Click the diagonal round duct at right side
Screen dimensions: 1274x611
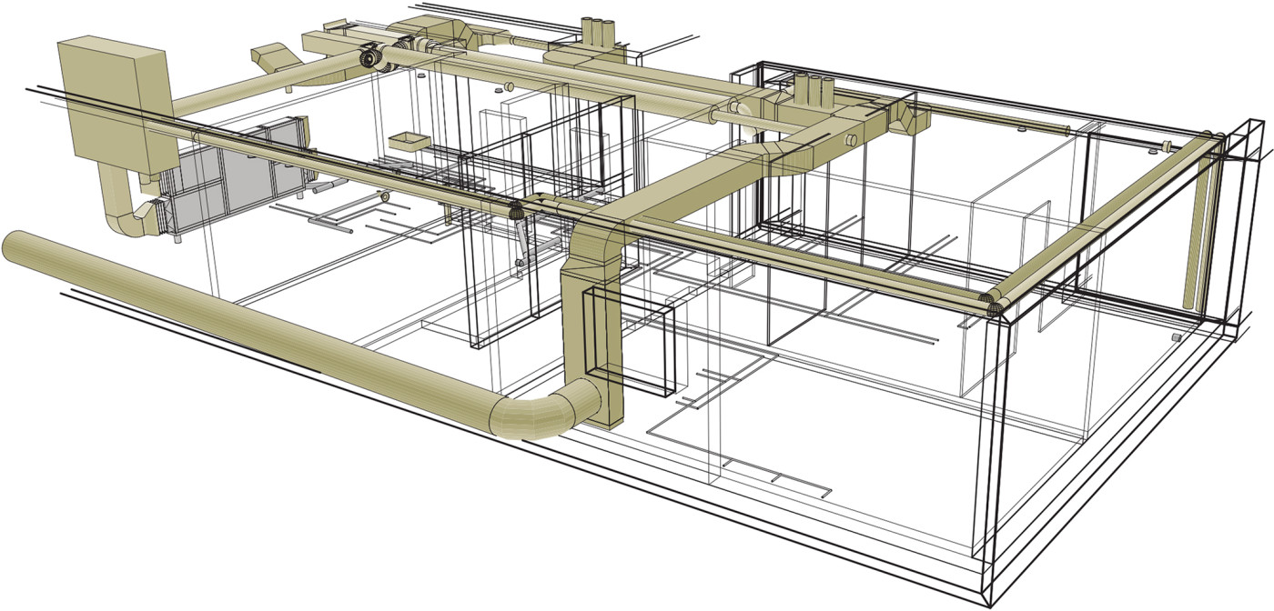[1101, 218]
